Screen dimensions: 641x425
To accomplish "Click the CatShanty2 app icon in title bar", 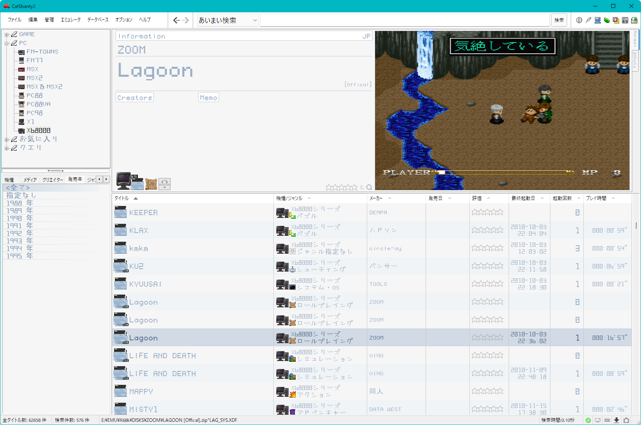I will [6, 6].
